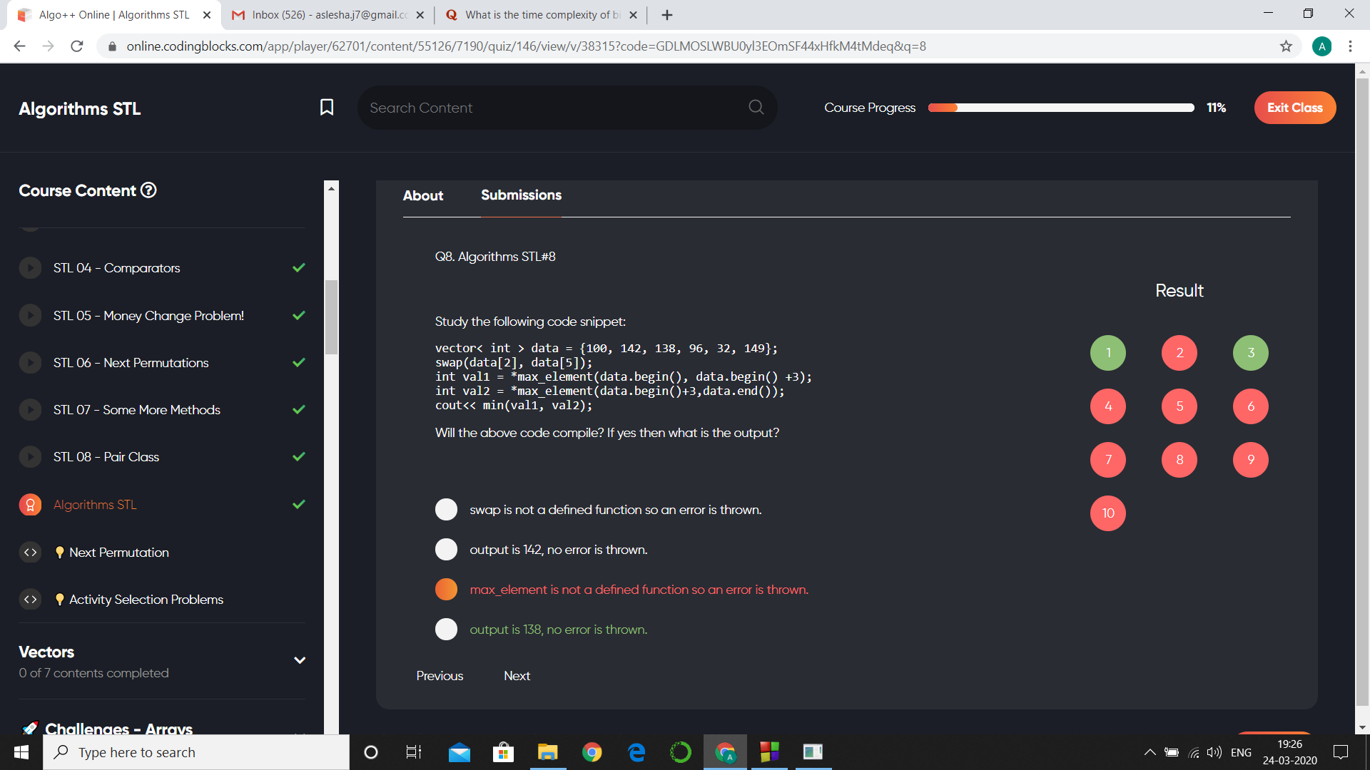Viewport: 1370px width, 770px height.
Task: Click volume icon in system tray
Action: pyautogui.click(x=1214, y=752)
